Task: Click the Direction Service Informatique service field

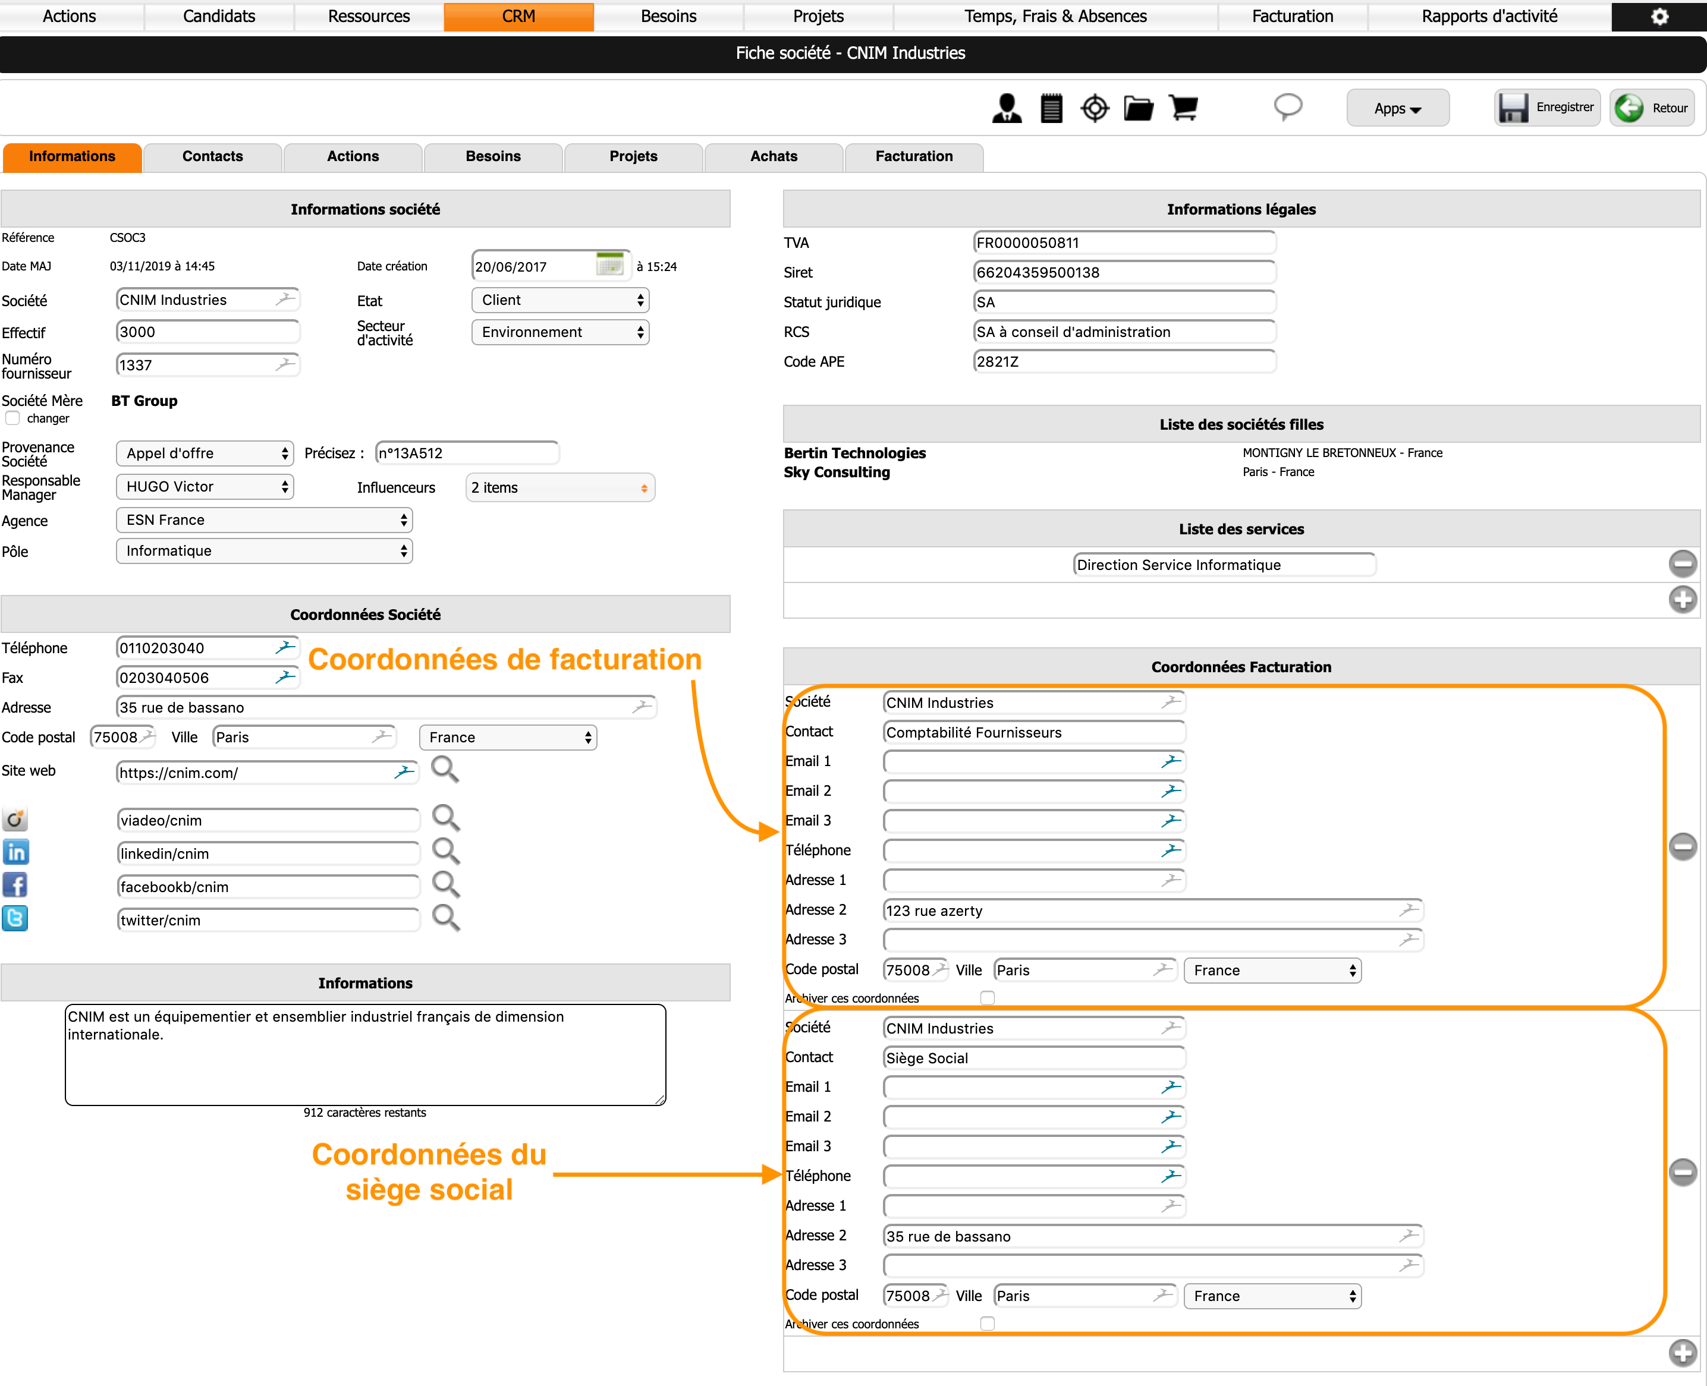Action: click(1225, 565)
